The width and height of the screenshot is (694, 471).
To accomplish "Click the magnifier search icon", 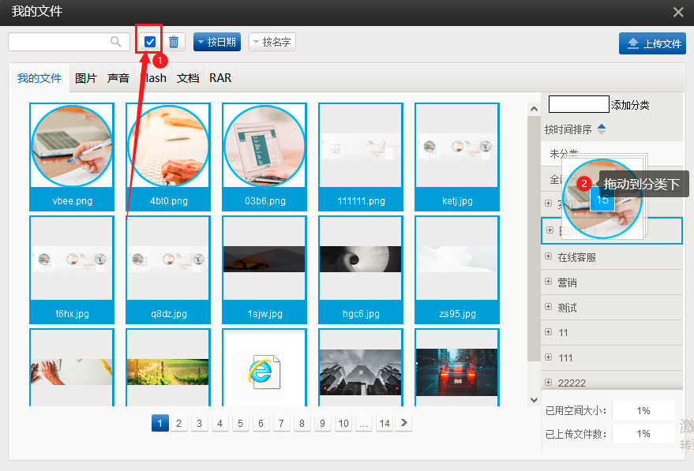I will pyautogui.click(x=116, y=42).
